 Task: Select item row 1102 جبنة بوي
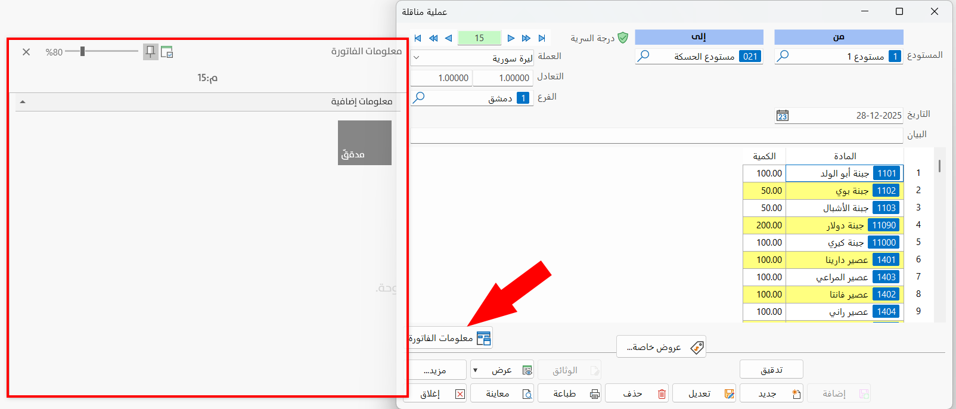tap(845, 191)
